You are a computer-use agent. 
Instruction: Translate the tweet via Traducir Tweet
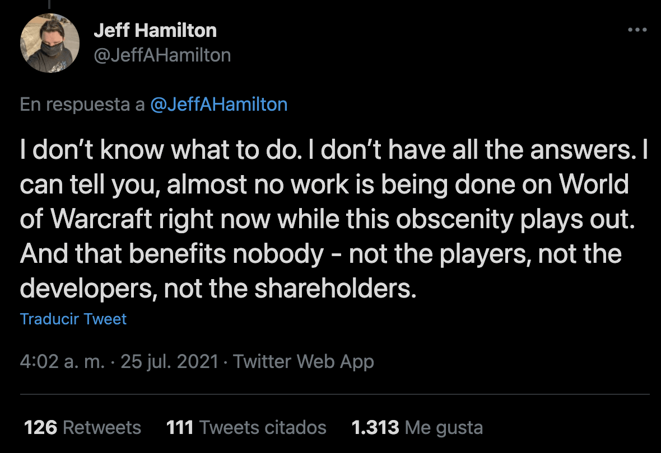(73, 319)
